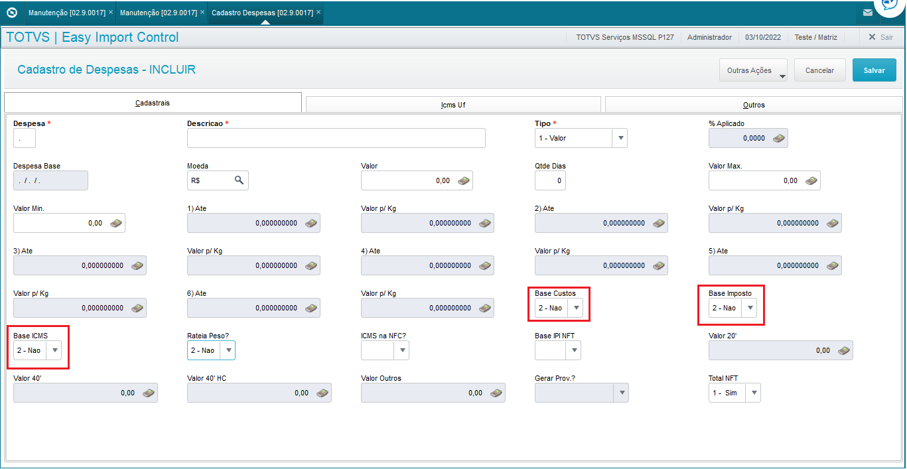This screenshot has height=469, width=907.
Task: Switch to the Icms Uf tab
Action: (453, 105)
